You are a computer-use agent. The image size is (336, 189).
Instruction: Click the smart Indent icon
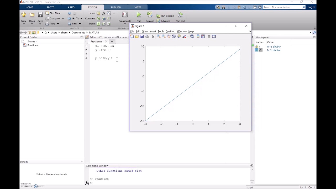(x=98, y=24)
